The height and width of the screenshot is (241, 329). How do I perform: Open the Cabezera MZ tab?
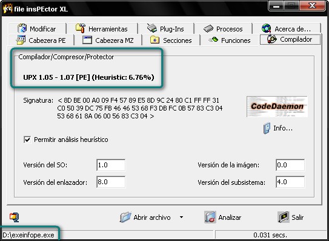click(108, 40)
